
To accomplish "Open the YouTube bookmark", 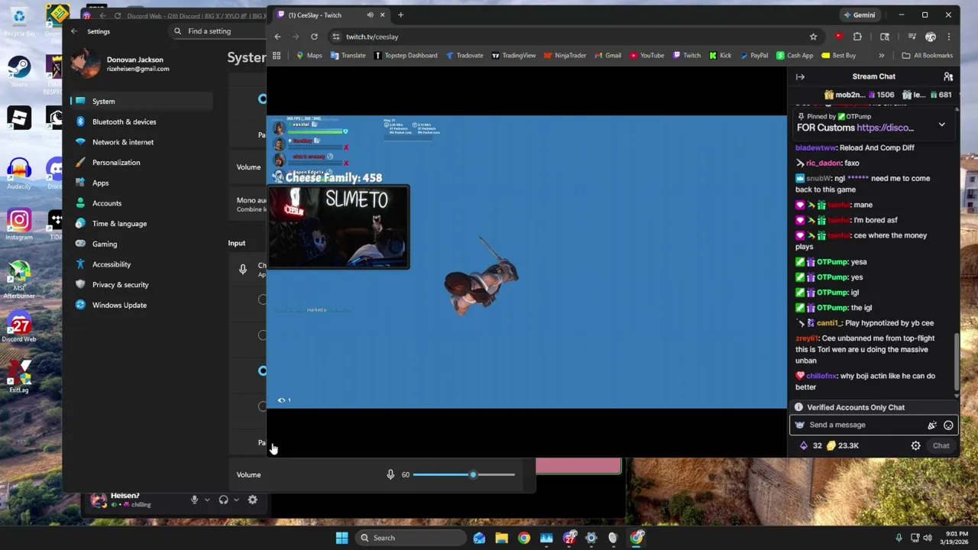I will click(646, 55).
